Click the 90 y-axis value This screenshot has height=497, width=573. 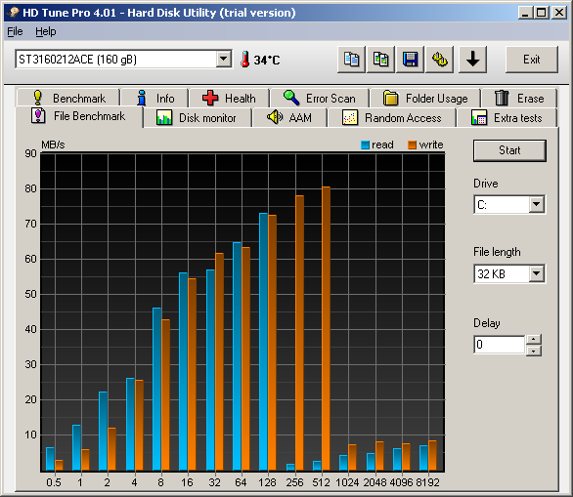click(x=30, y=153)
